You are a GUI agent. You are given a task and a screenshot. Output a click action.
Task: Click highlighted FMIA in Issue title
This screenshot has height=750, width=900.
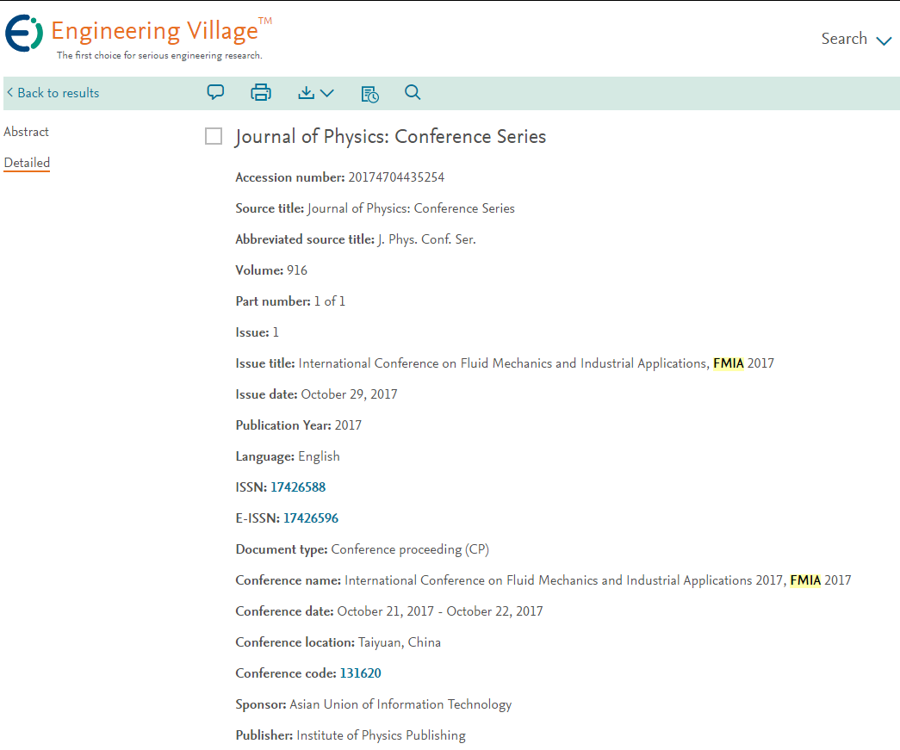click(728, 363)
